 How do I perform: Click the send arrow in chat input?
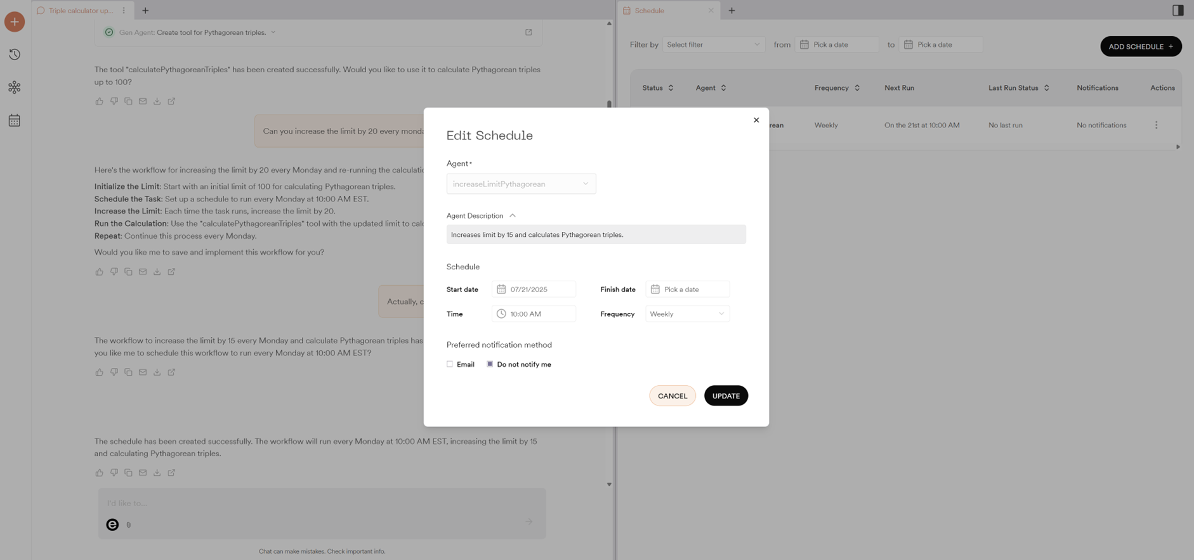click(x=529, y=521)
